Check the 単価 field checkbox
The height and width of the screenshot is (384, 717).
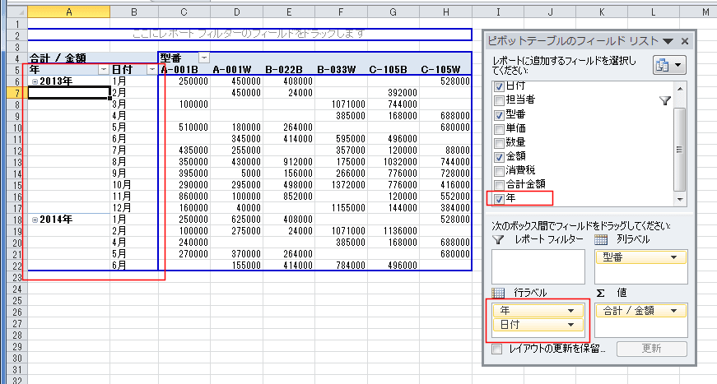(499, 129)
